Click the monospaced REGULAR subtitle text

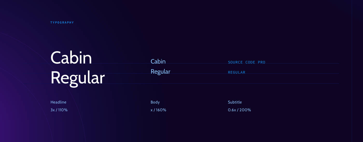(236, 72)
